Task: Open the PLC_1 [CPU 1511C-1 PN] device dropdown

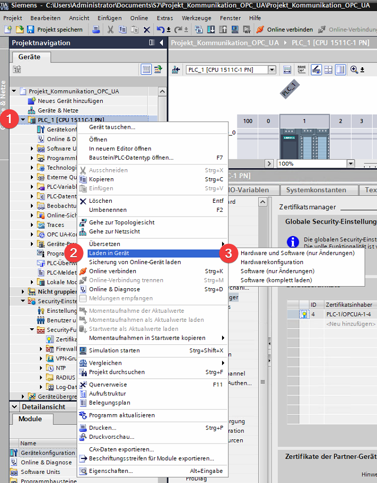Action: (x=272, y=69)
